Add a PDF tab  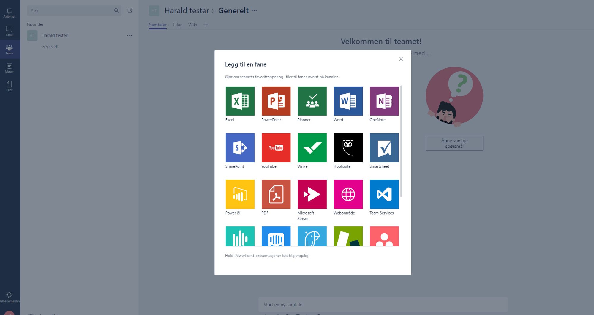point(276,194)
